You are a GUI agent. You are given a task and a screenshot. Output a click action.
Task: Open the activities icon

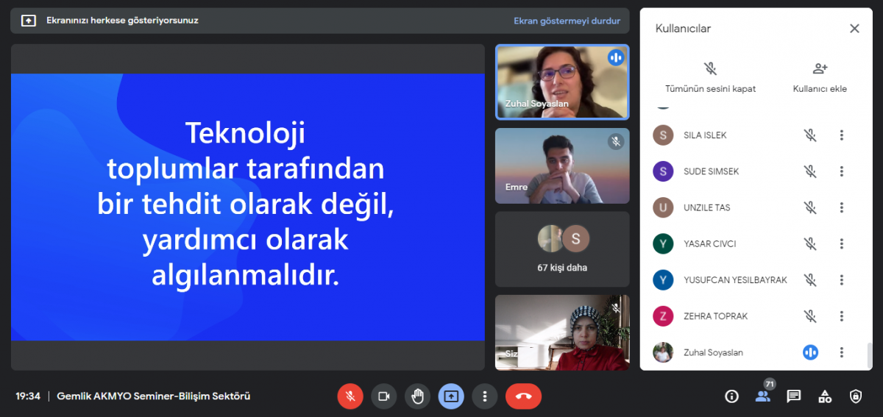pyautogui.click(x=825, y=396)
